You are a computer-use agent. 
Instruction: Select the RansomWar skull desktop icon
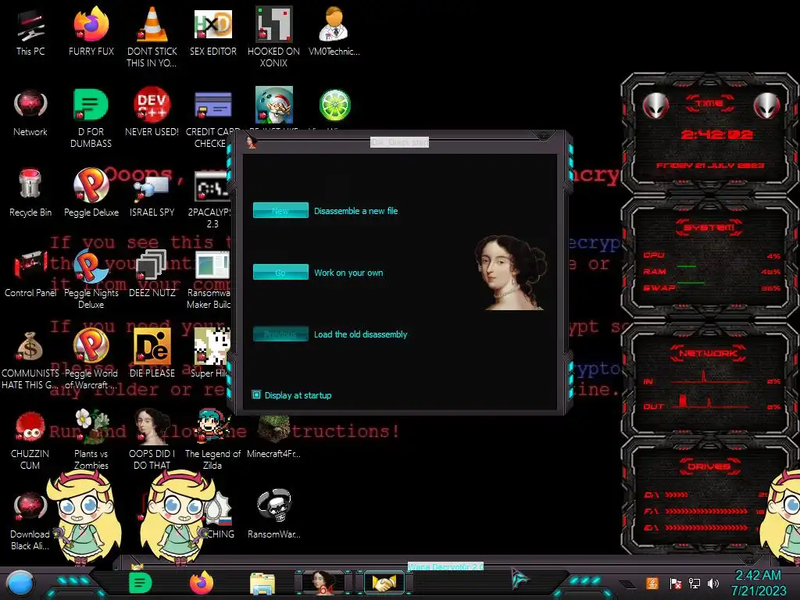274,513
